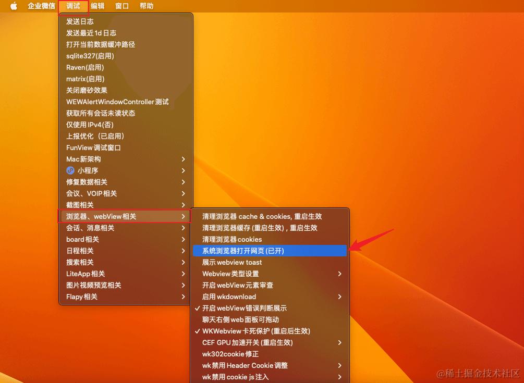Expand the 会议、VOIP相关 submenu
The height and width of the screenshot is (383, 524).
[x=126, y=193]
